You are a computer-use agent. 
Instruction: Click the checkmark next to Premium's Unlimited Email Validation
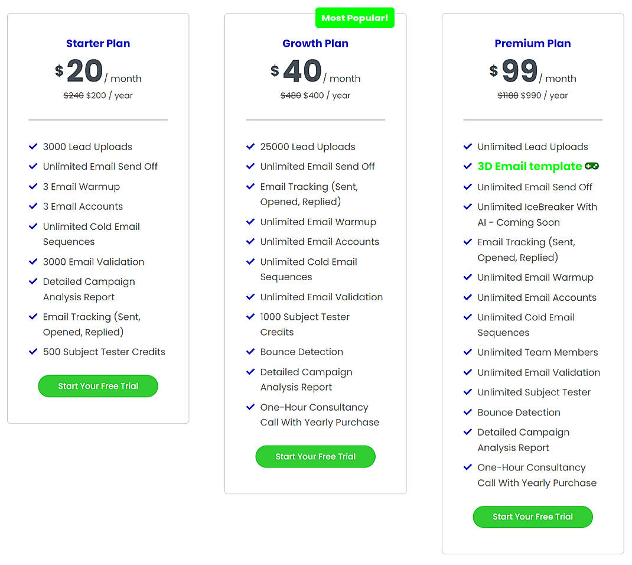(467, 372)
